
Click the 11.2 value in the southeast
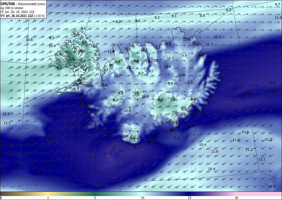point(249,150)
